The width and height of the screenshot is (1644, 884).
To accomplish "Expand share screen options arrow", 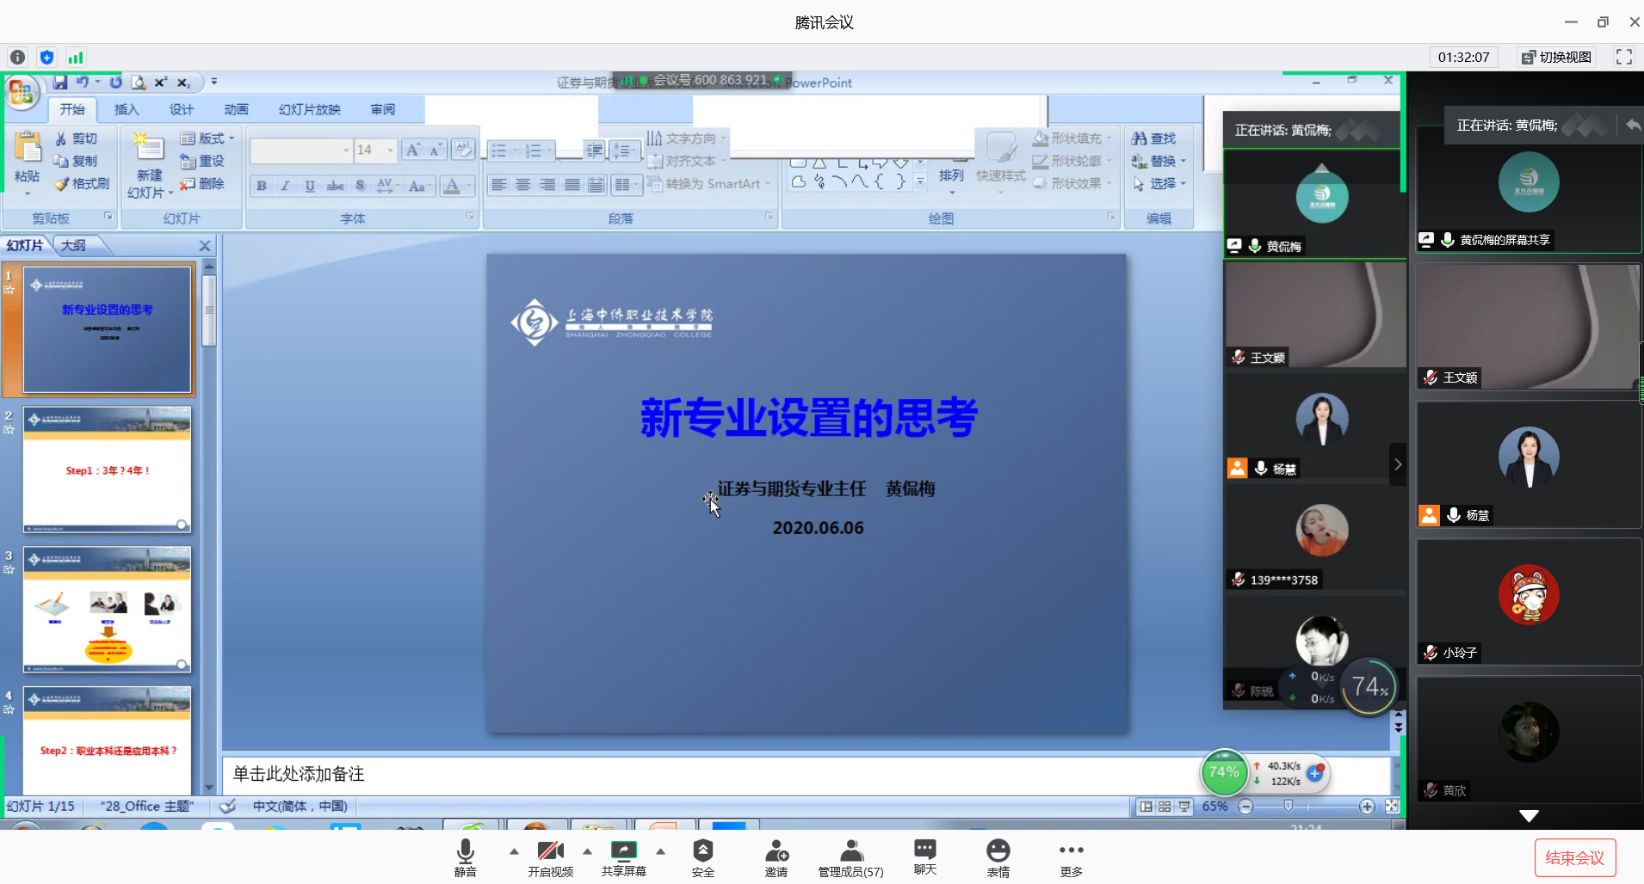I will [x=660, y=851].
